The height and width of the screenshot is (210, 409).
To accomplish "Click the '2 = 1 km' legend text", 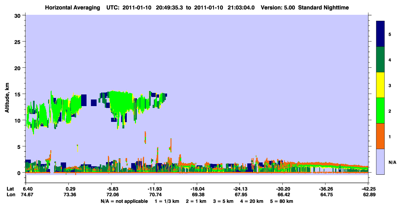I will (x=196, y=201).
